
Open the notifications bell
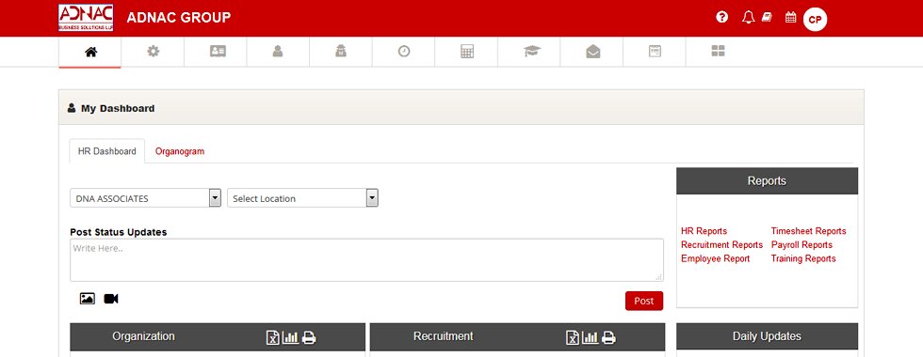tap(748, 17)
